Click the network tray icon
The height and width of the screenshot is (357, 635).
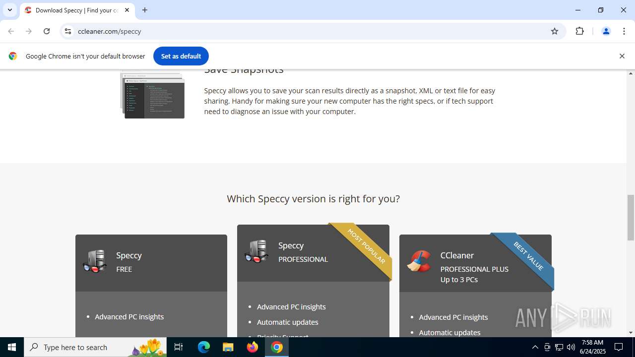pos(559,347)
